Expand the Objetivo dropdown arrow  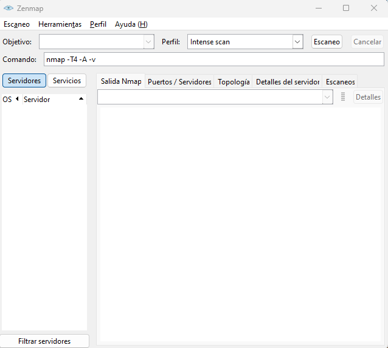pos(149,42)
